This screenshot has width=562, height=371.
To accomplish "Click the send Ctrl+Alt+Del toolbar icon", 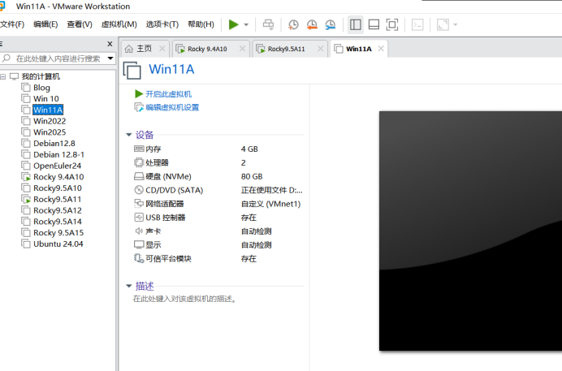I will [268, 24].
